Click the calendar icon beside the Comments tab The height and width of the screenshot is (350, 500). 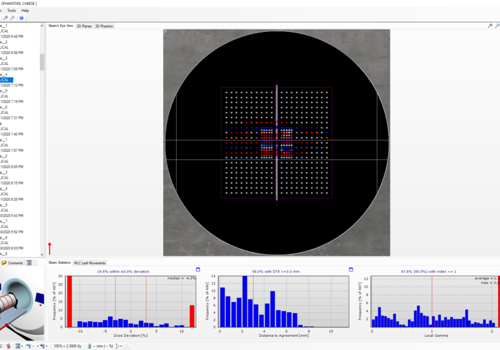tap(29, 263)
